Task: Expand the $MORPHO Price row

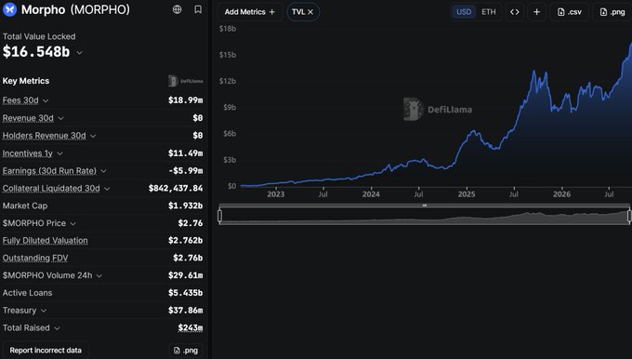Action: point(72,223)
